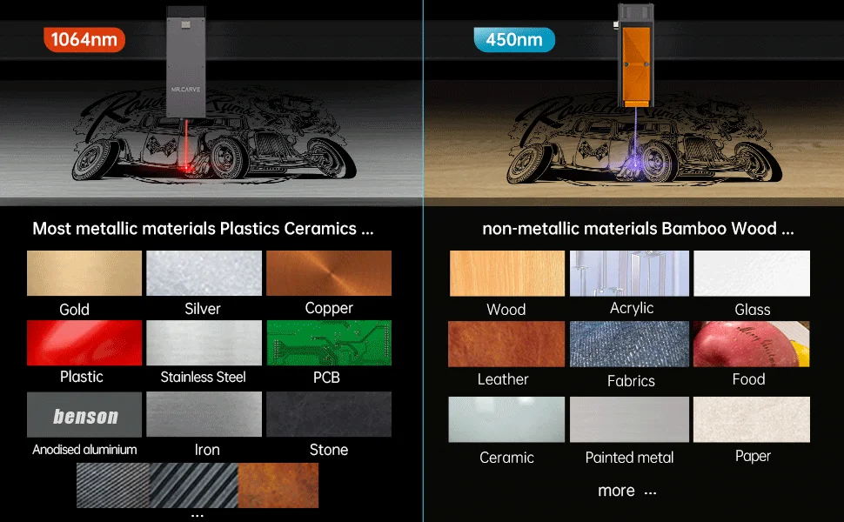
Task: Click the gray MR.CARVE laser module
Action: coord(185,62)
